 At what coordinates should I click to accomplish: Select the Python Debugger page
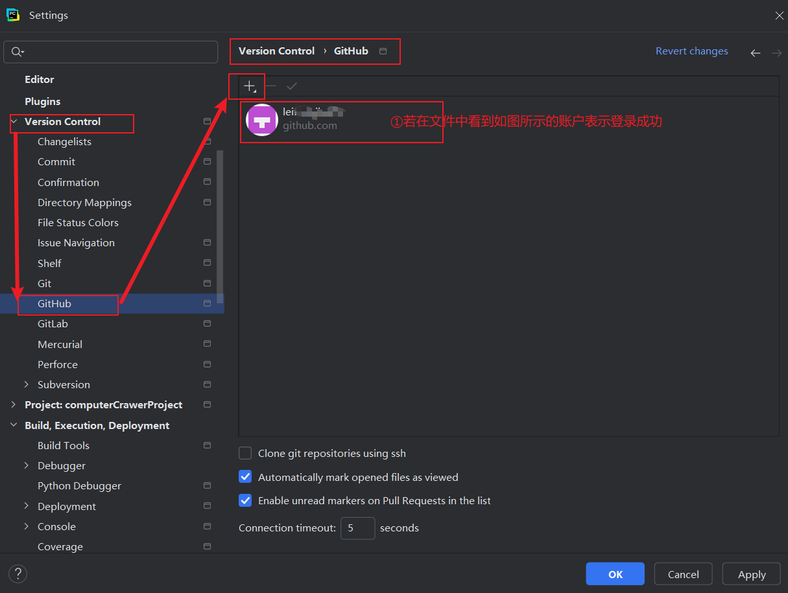pos(79,485)
